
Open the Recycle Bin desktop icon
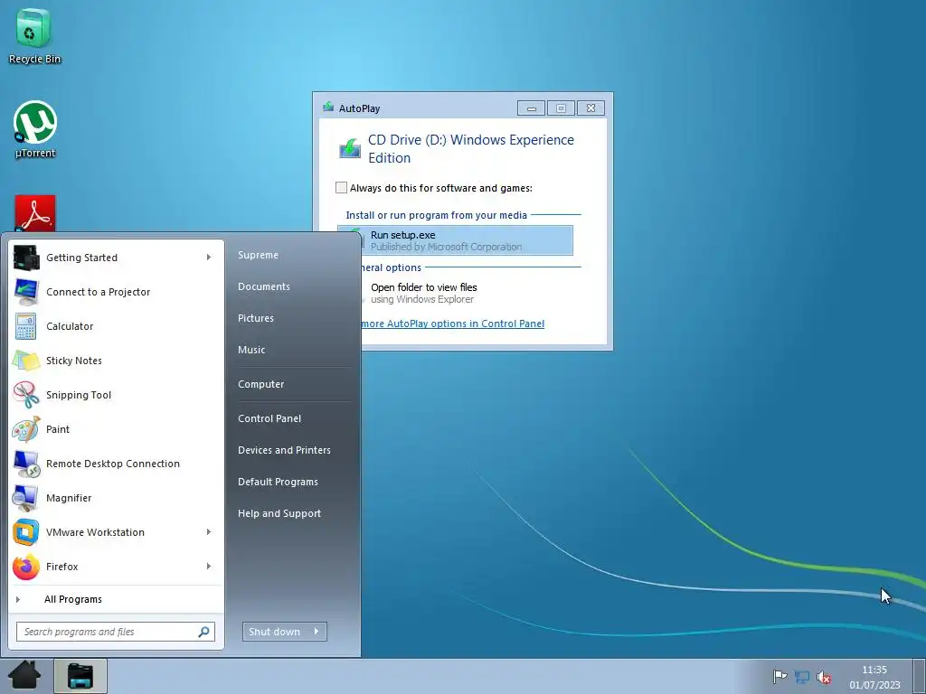pos(34,35)
